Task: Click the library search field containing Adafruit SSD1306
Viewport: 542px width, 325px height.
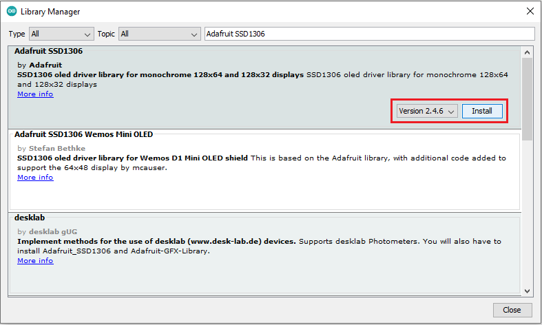Action: click(370, 34)
